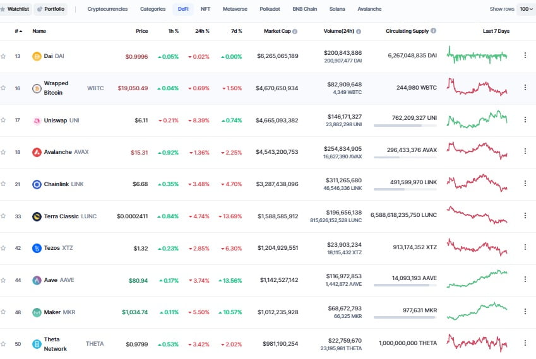Viewport: 536px width, 359px height.
Task: Click the Tezos logo icon
Action: pyautogui.click(x=37, y=248)
